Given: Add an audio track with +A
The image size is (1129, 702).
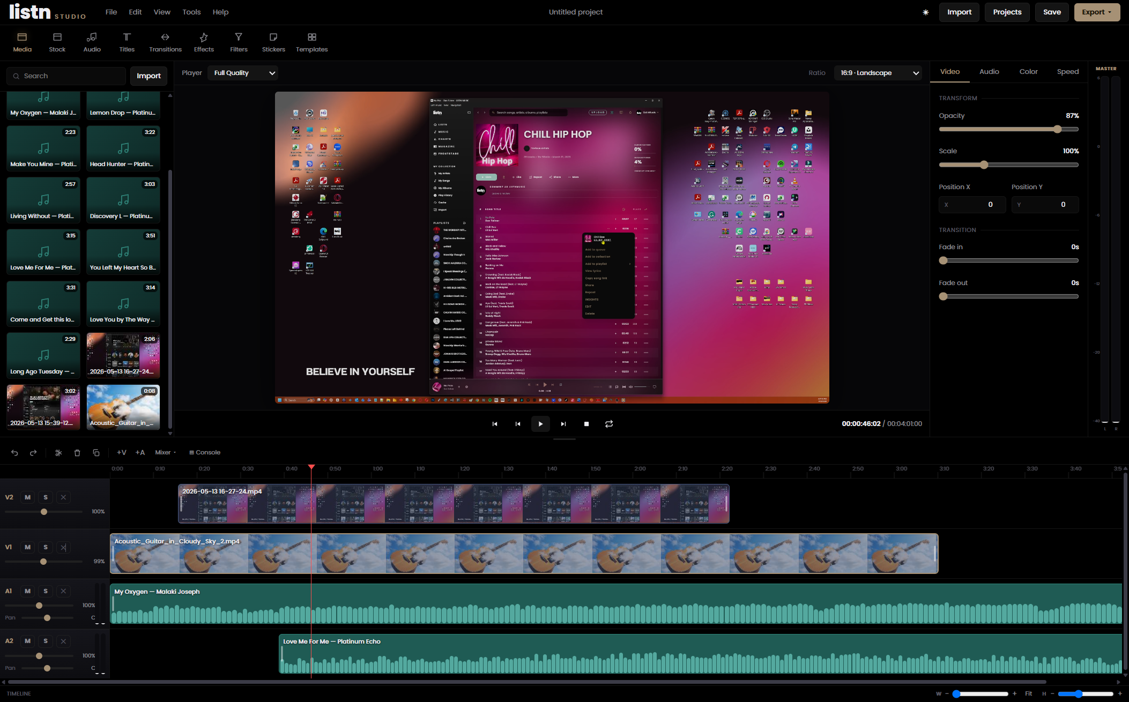Looking at the screenshot, I should click(140, 453).
